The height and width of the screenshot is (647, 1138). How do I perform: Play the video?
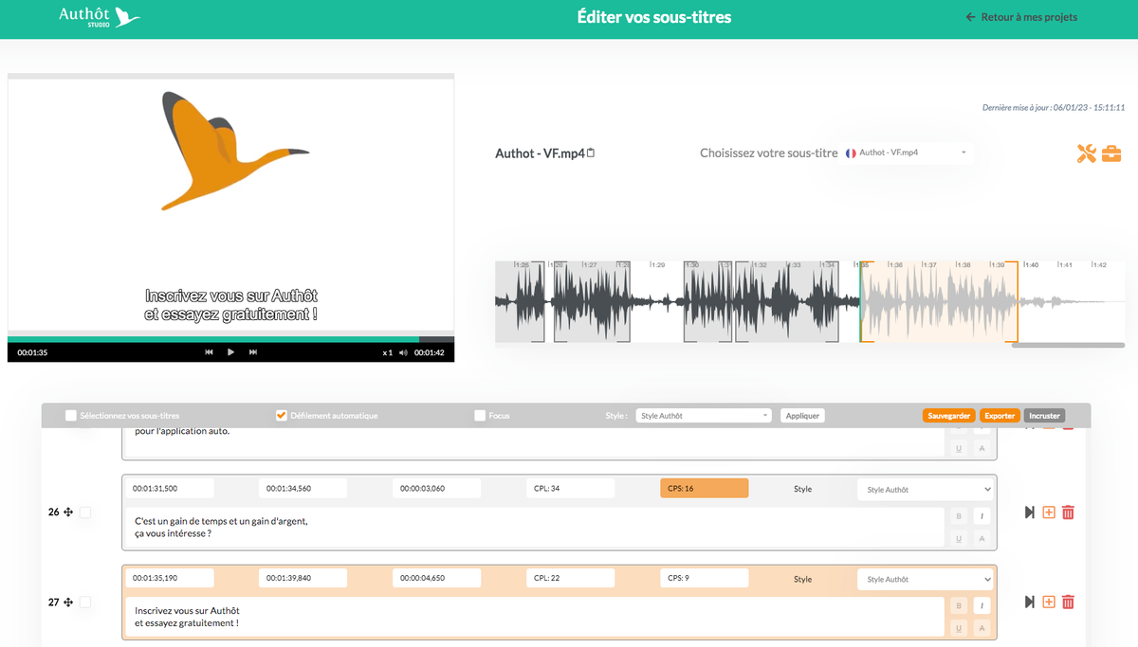pyautogui.click(x=230, y=352)
